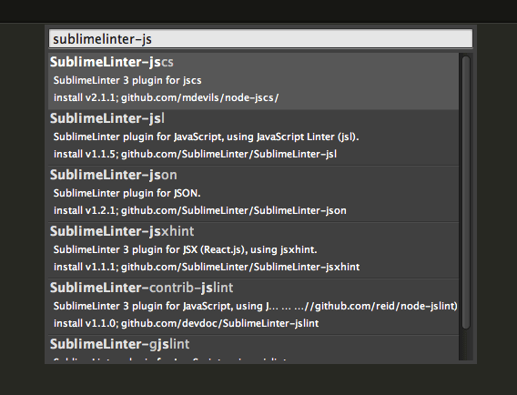Click "SublimeLinter plugin for JSON." description

pos(127,193)
